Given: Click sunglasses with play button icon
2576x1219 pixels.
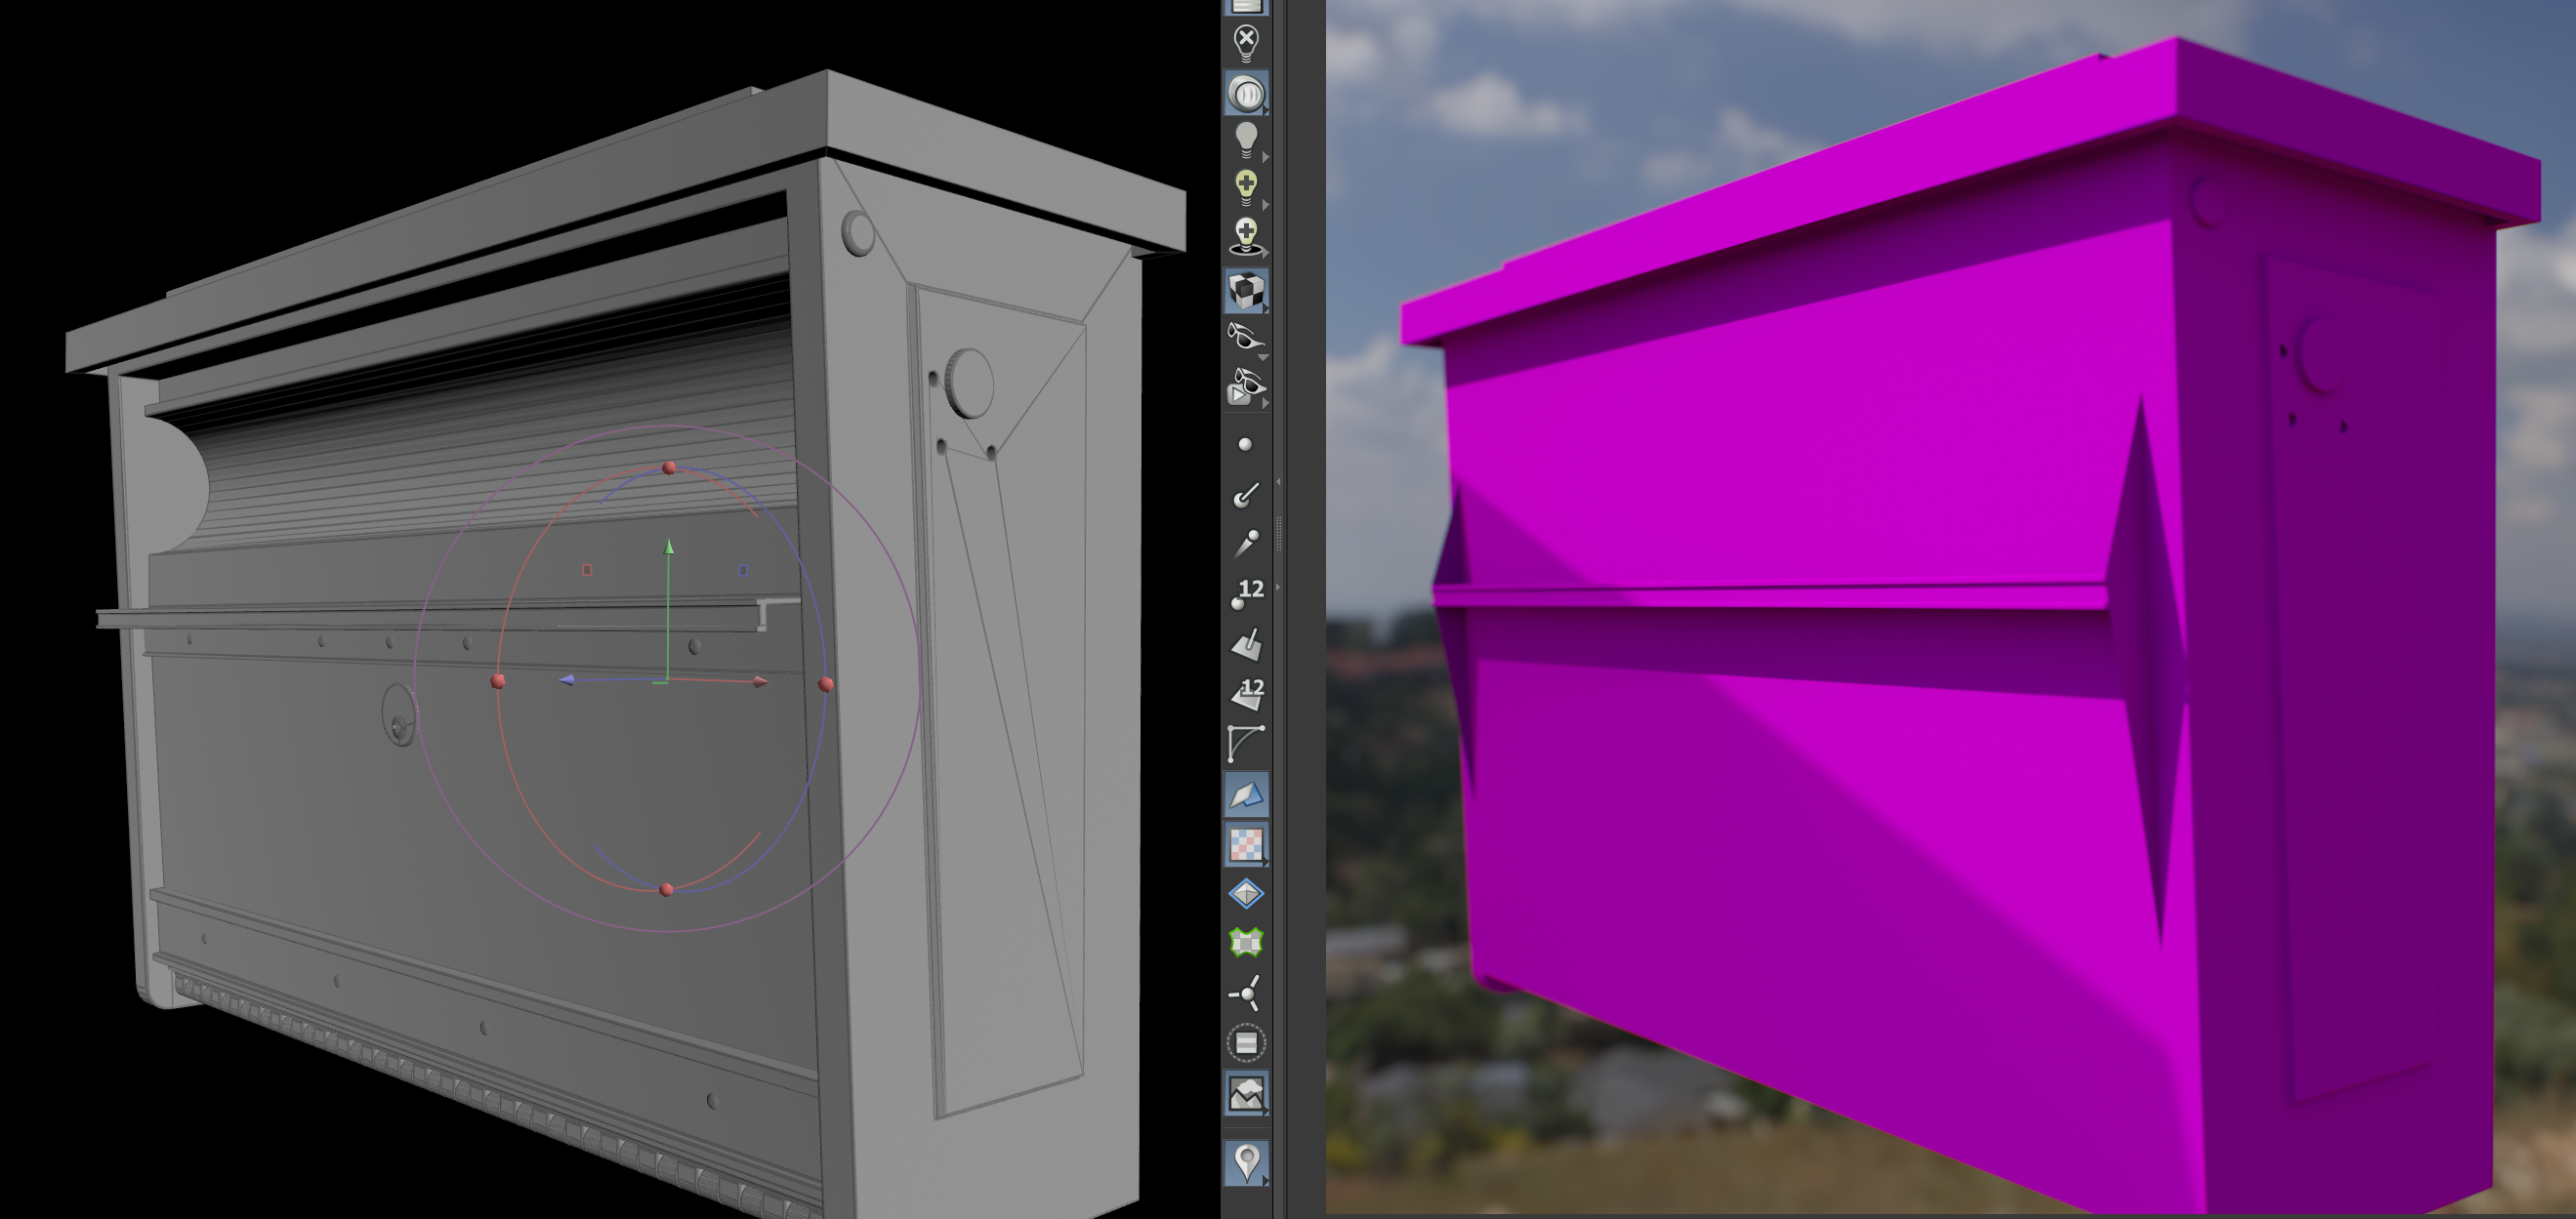Looking at the screenshot, I should 1245,386.
